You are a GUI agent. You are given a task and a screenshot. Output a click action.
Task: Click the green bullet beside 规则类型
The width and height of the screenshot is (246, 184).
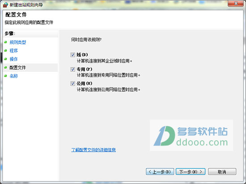coord(6,42)
